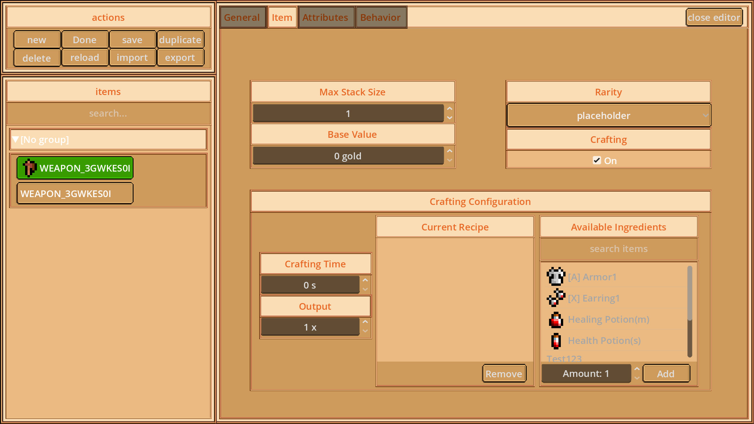Screen dimensions: 754x424
Task: Open the Behavior tab
Action: coord(381,17)
